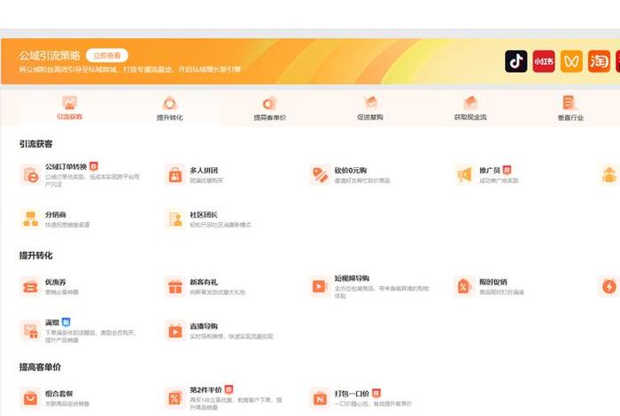Image resolution: width=620 pixels, height=416 pixels.
Task: Open the 满赠 feature title
Action: click(x=51, y=322)
